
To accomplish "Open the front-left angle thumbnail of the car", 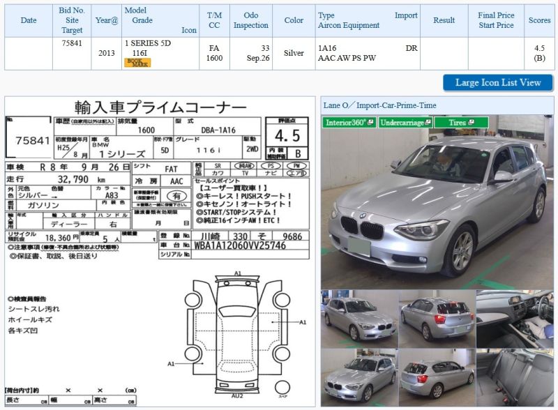I will coord(359,319).
